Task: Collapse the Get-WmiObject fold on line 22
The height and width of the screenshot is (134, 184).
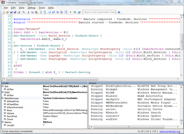Action: click(x=12, y=36)
